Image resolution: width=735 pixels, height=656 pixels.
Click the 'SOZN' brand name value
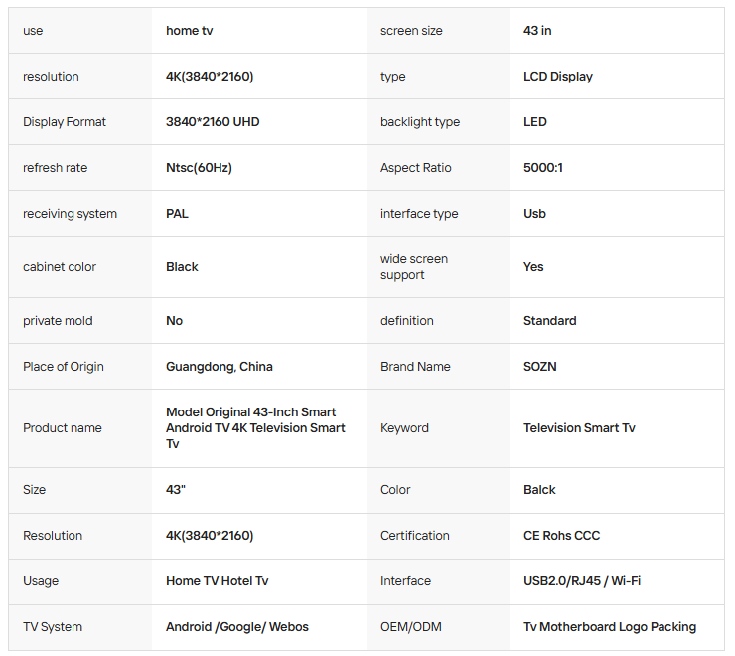540,367
